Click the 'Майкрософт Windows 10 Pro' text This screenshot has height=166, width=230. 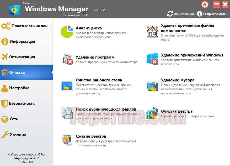coord(26,154)
